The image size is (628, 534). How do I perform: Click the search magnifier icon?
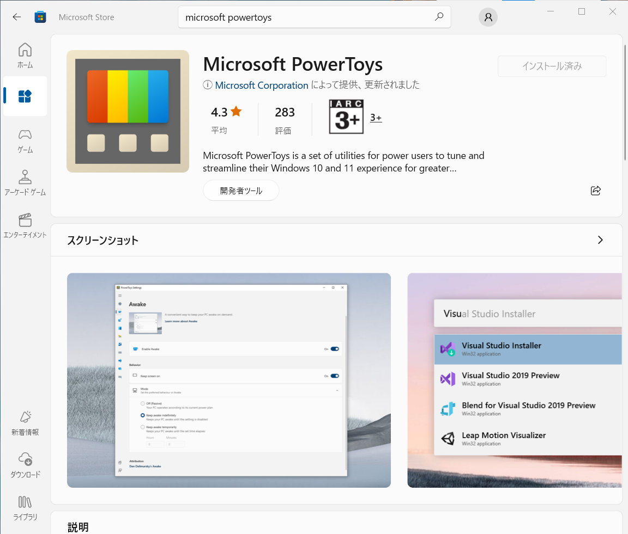coord(439,17)
